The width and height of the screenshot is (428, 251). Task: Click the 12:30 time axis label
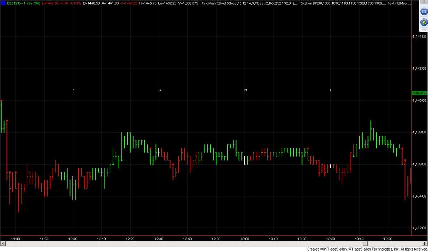pos(159,239)
